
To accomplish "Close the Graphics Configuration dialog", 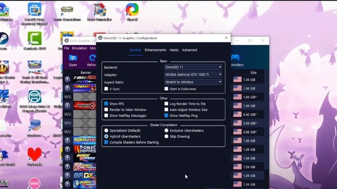I will click(226, 38).
